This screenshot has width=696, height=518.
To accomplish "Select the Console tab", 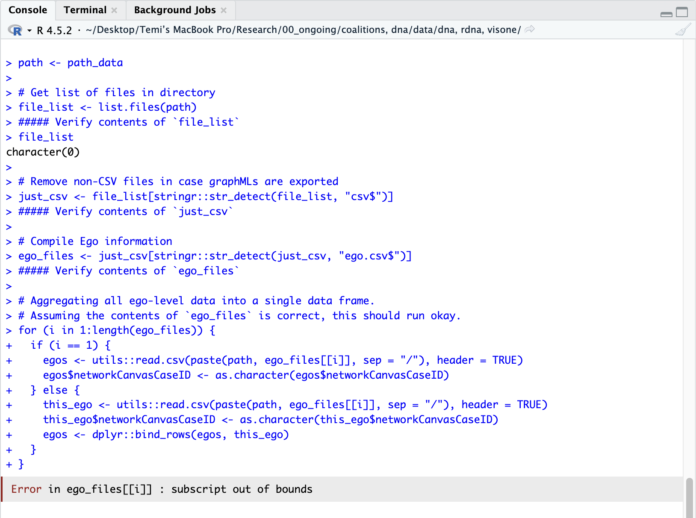I will (x=28, y=10).
